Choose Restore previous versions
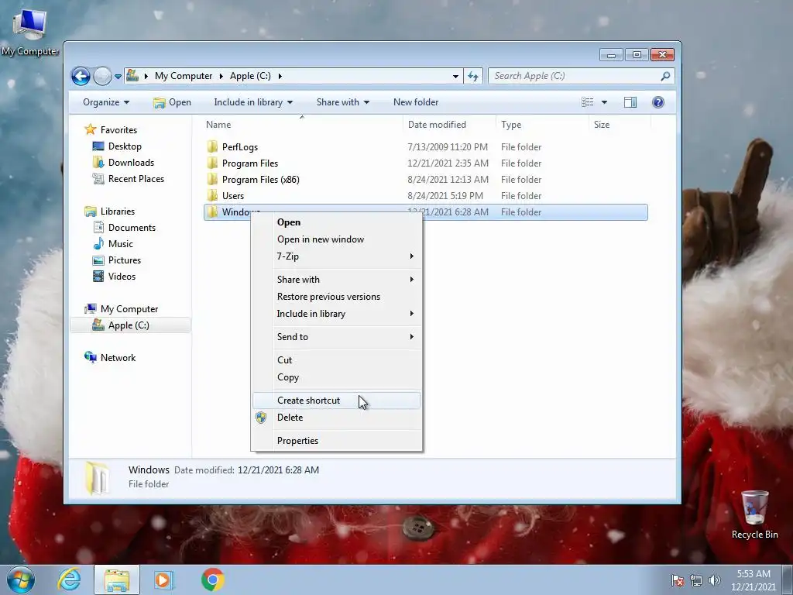793x595 pixels. coord(336,297)
